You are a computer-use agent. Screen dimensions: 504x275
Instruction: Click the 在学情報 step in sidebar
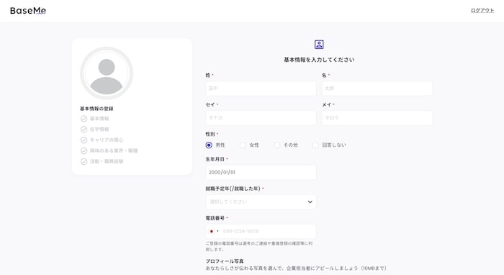[99, 129]
